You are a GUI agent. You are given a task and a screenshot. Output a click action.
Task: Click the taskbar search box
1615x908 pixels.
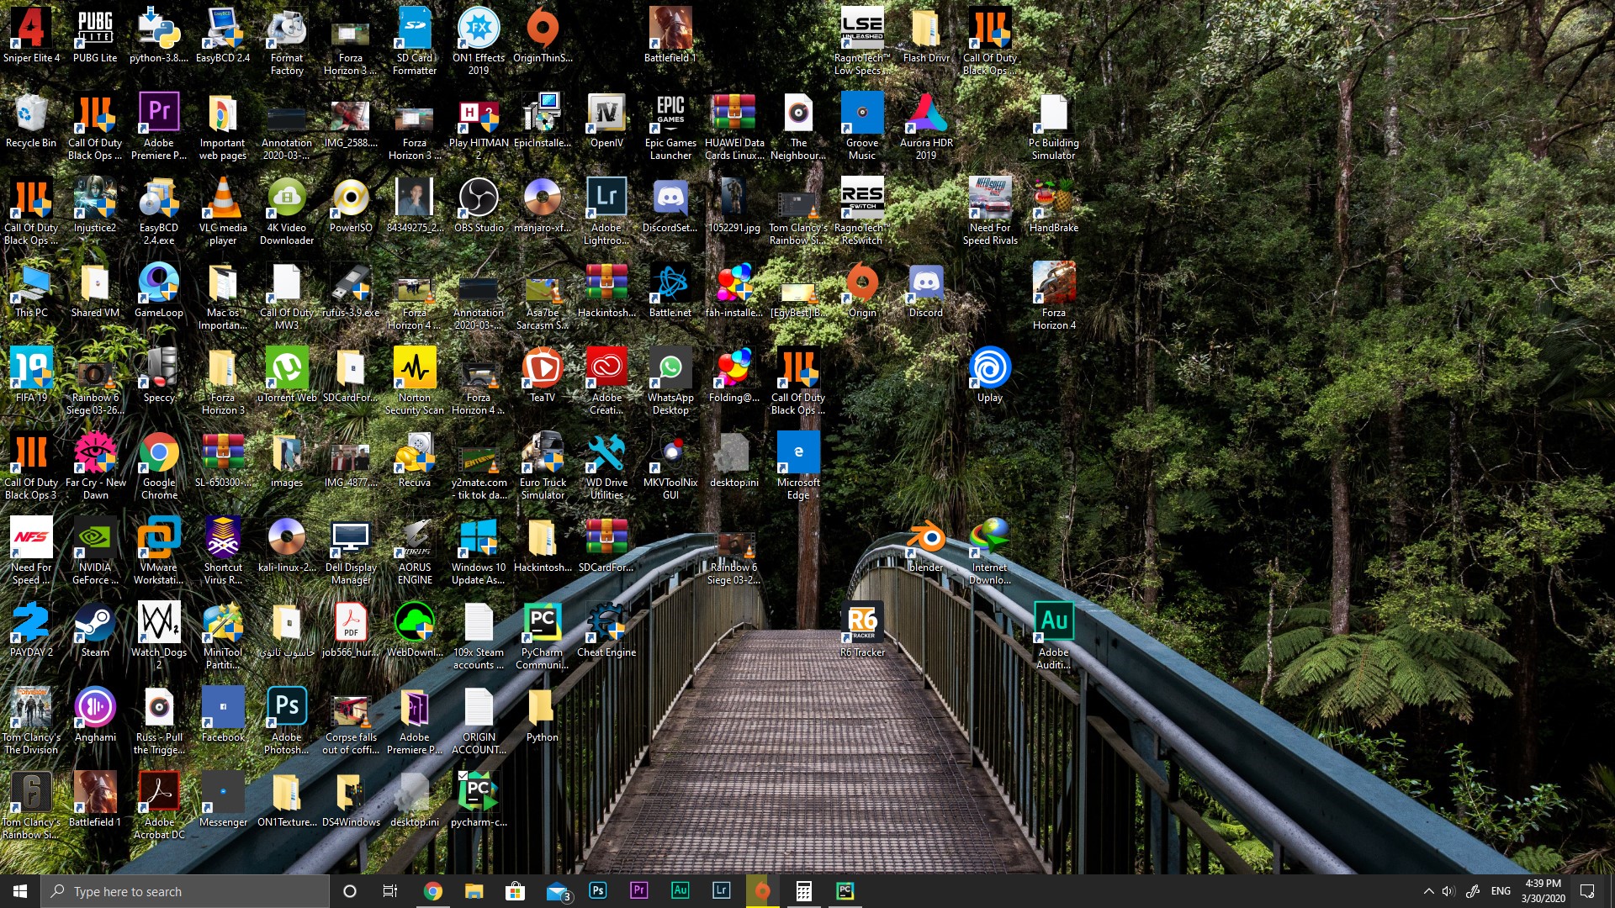(185, 891)
